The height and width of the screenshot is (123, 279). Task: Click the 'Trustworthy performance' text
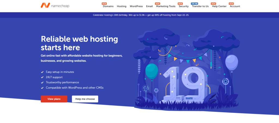click(62, 83)
